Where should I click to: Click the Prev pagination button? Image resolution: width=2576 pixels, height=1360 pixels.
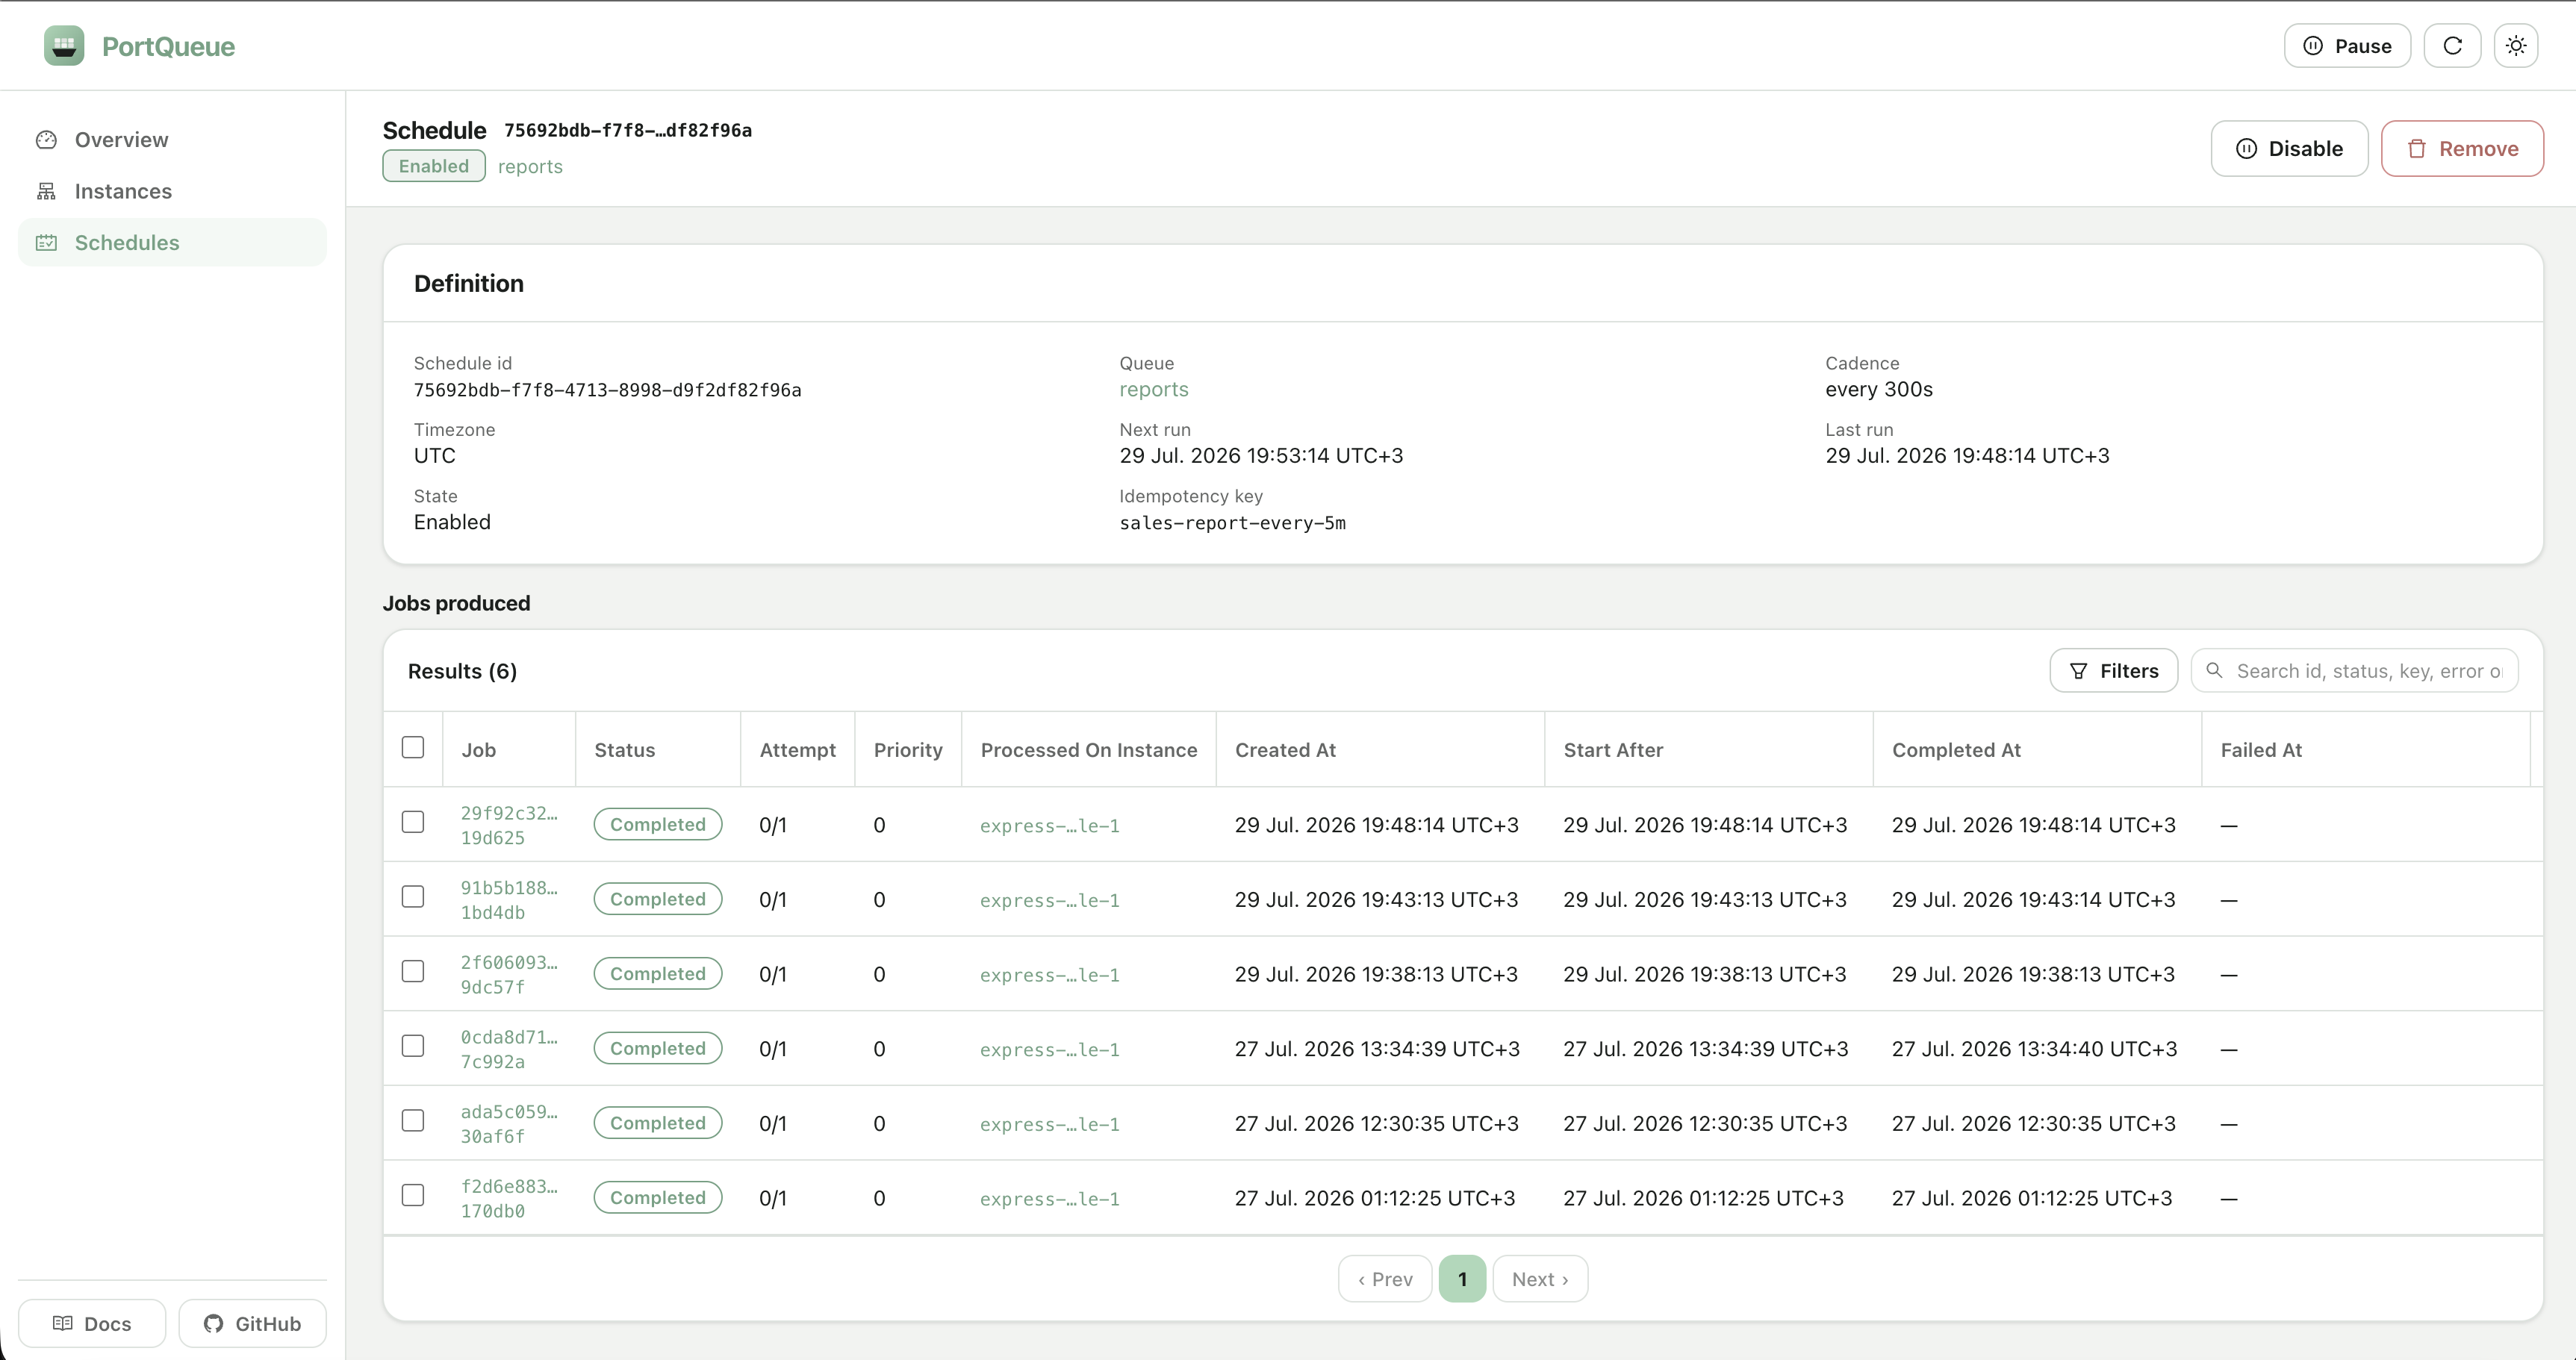click(1385, 1279)
